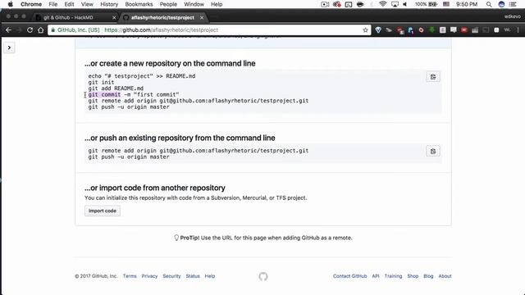Open the View menu
This screenshot has height=295, width=525.
(87, 4)
